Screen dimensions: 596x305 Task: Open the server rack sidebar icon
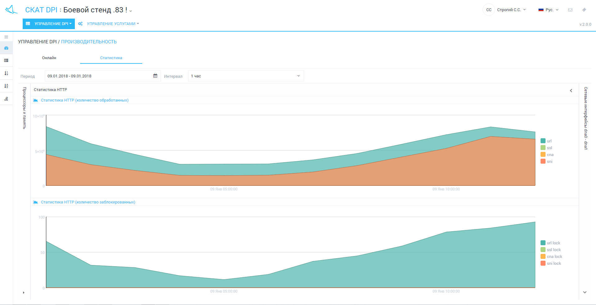(6, 60)
